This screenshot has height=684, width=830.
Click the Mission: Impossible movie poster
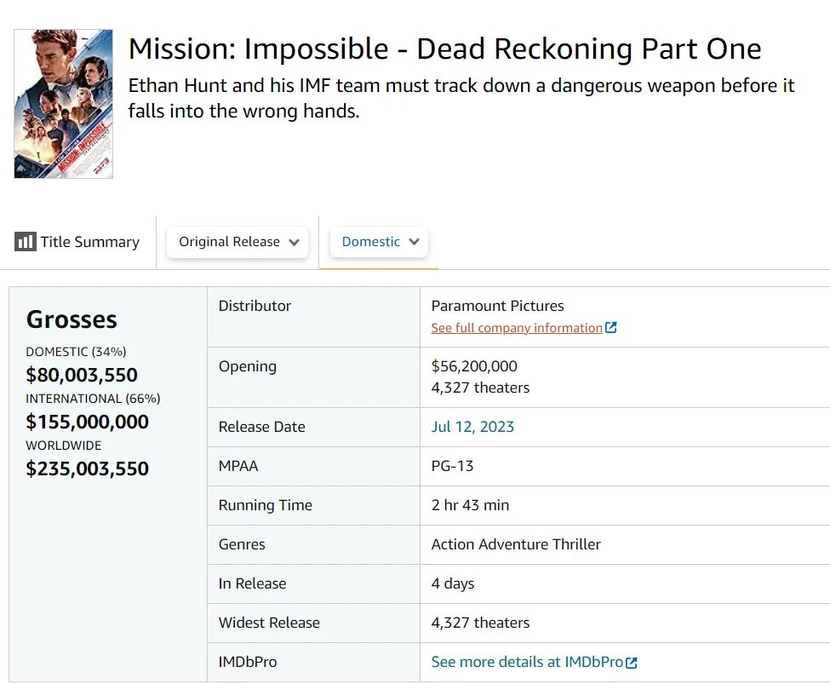pyautogui.click(x=63, y=104)
